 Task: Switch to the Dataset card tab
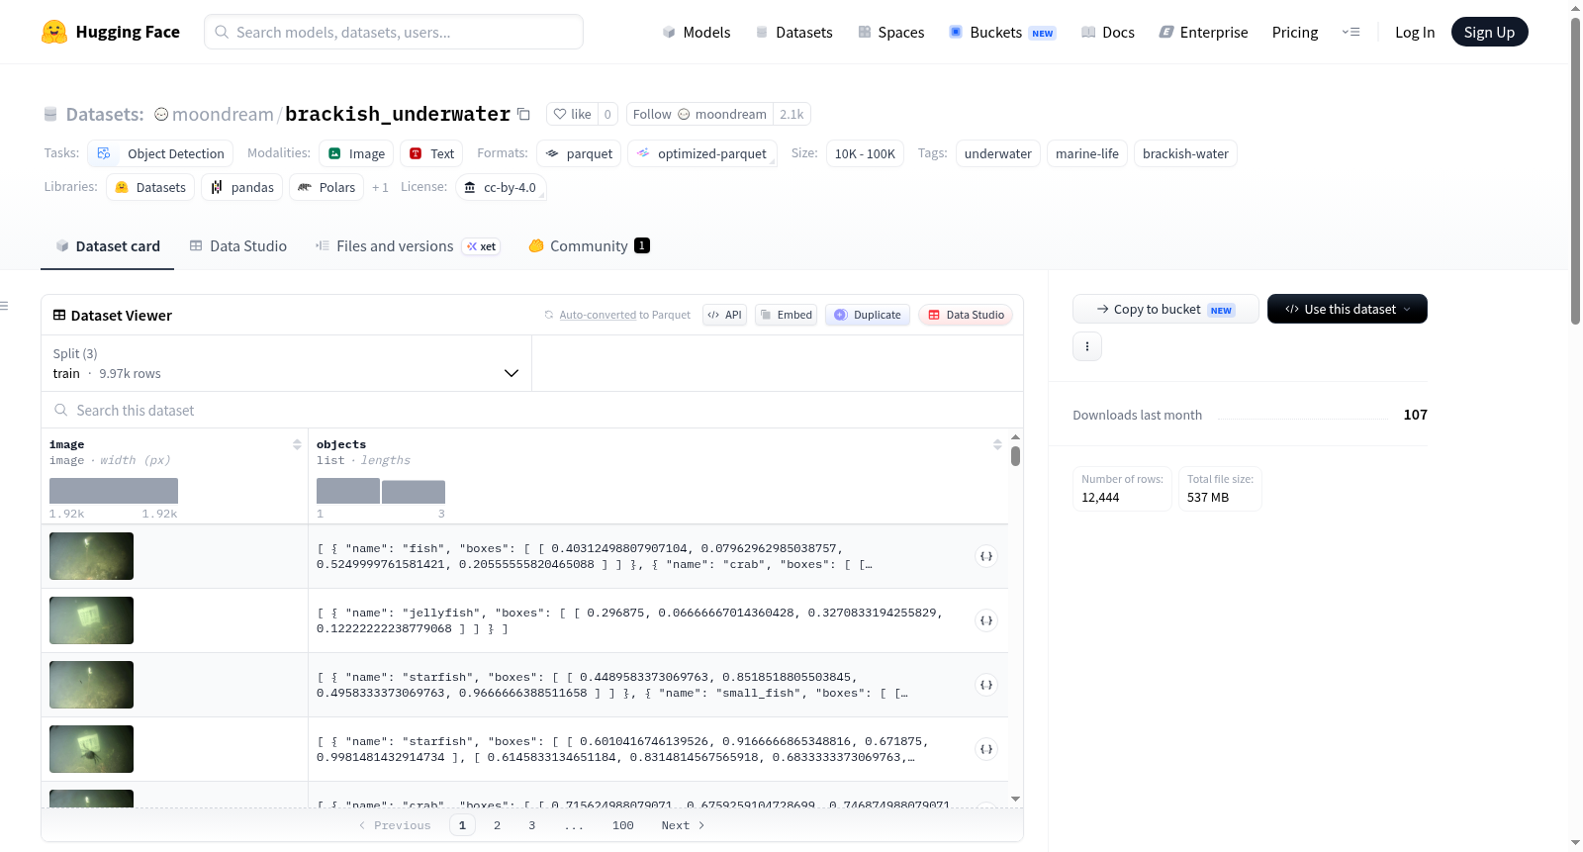point(108,246)
